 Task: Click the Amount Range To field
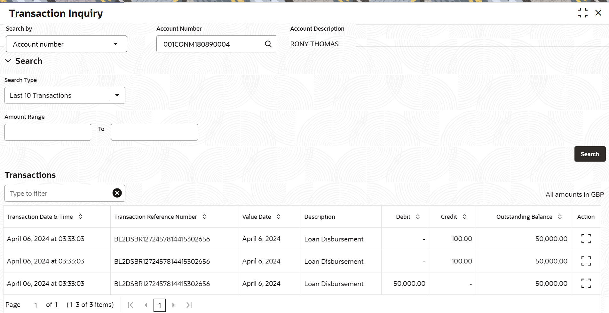pyautogui.click(x=154, y=132)
